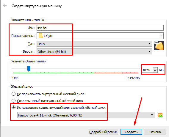Viewport: 169px width, 137px height.
Task: Switch to Подробный режим
Action: point(103,132)
